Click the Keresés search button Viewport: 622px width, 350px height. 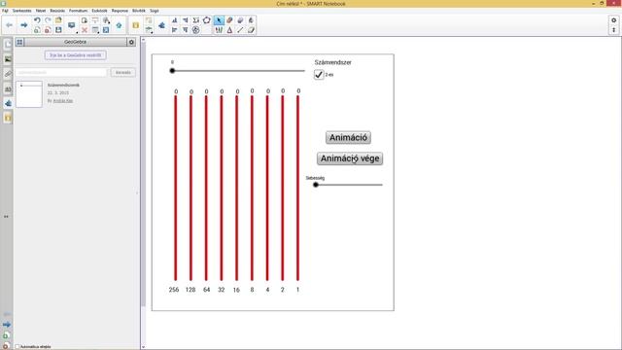pyautogui.click(x=123, y=73)
